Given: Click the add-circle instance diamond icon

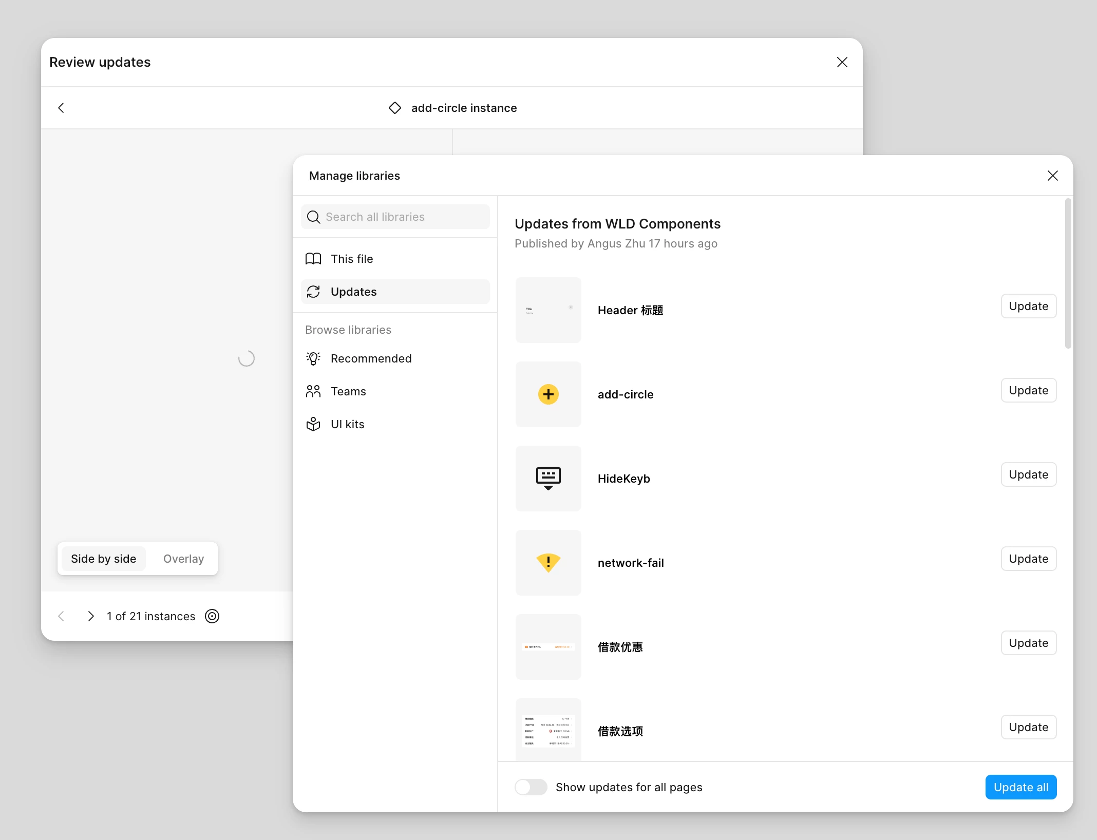Looking at the screenshot, I should 395,108.
